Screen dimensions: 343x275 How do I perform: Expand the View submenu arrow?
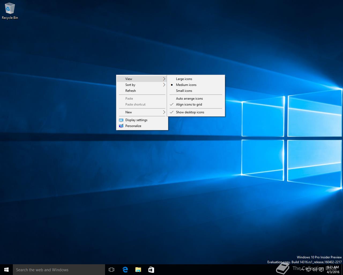(164, 79)
